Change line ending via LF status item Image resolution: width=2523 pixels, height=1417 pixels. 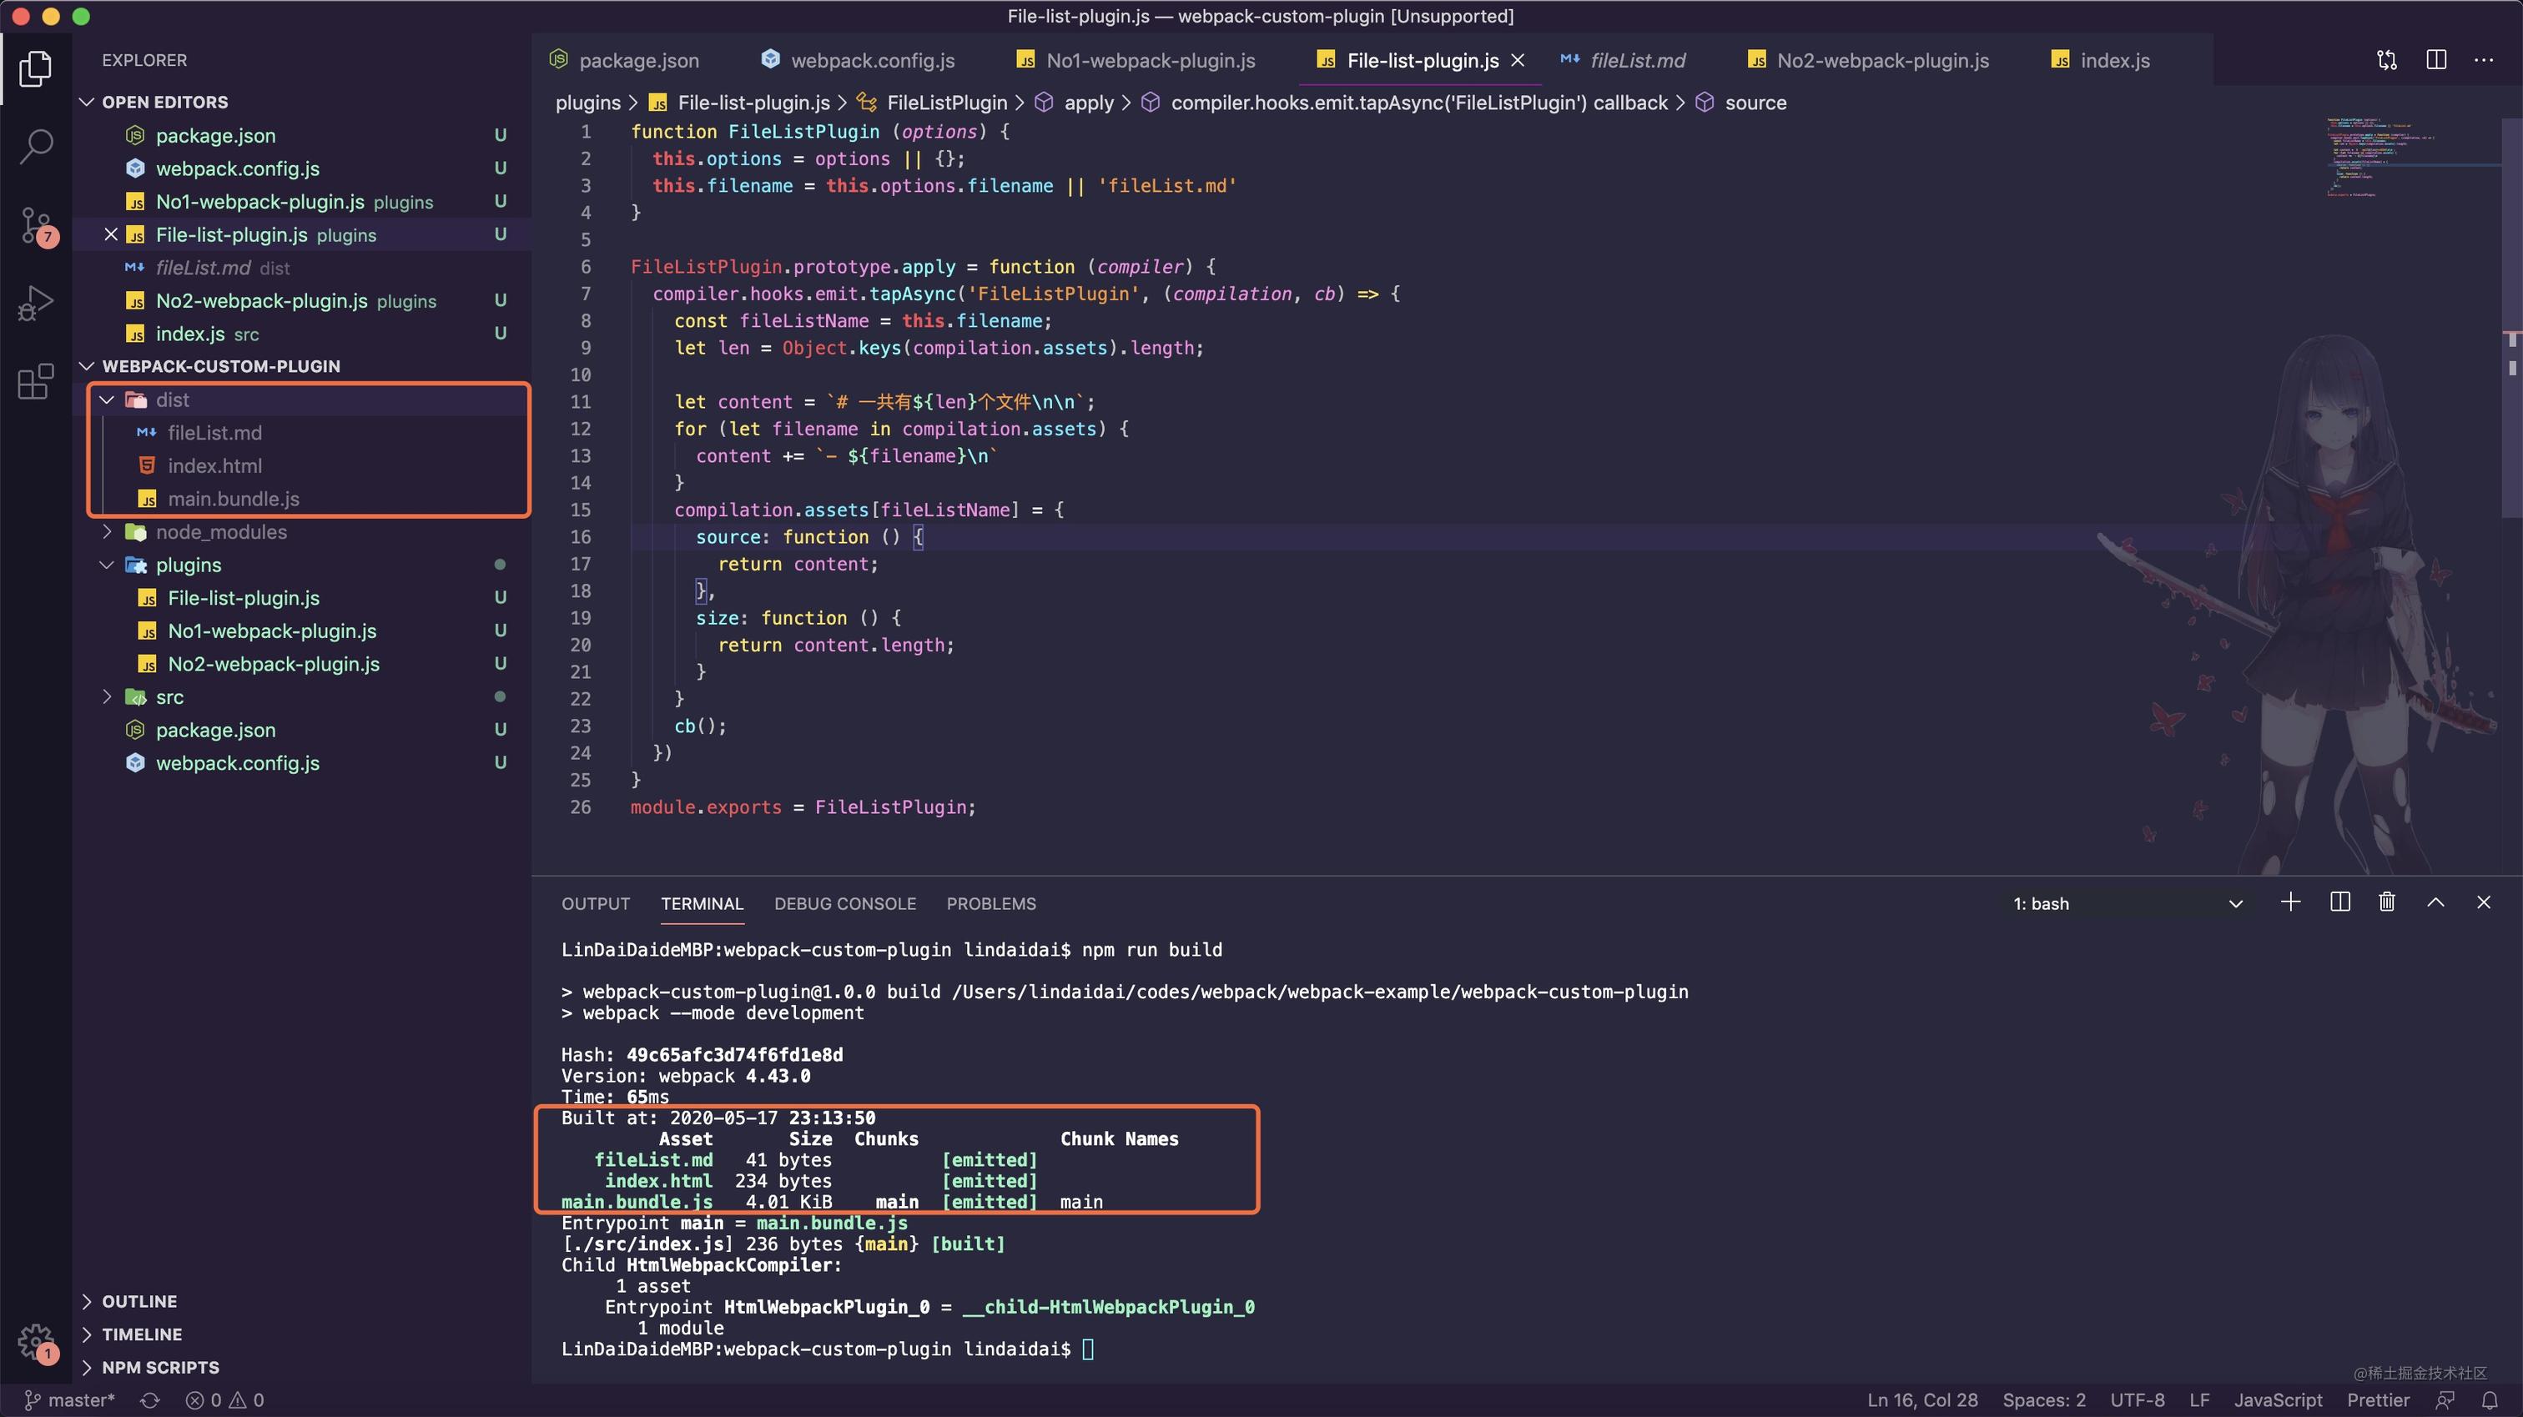click(2198, 1400)
